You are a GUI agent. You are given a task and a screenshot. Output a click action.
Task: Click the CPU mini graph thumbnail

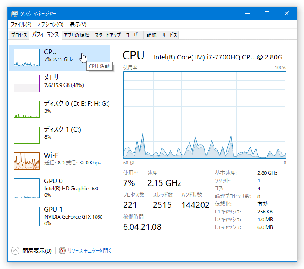coord(27,58)
